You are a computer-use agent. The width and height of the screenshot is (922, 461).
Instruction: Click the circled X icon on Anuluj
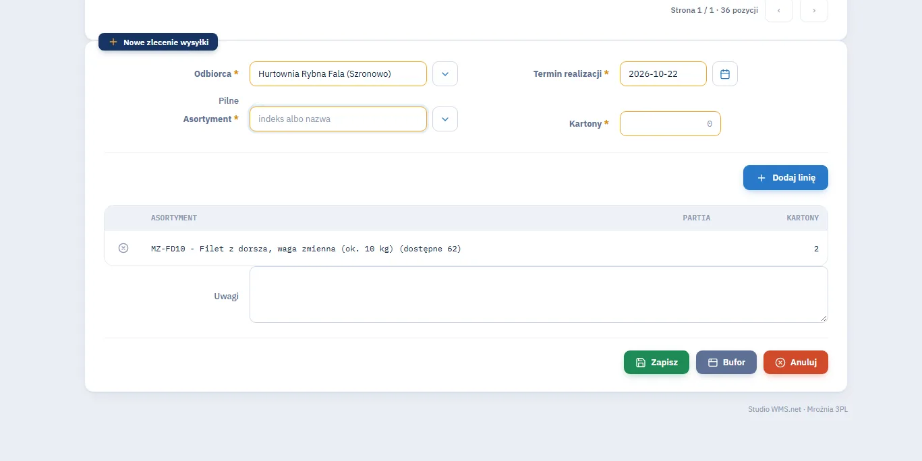[780, 363]
